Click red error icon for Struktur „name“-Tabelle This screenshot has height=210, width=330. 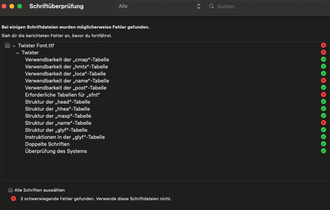(x=323, y=123)
